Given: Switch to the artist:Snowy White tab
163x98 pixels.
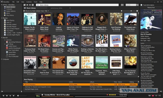Looking at the screenshot, I should coord(57,8).
